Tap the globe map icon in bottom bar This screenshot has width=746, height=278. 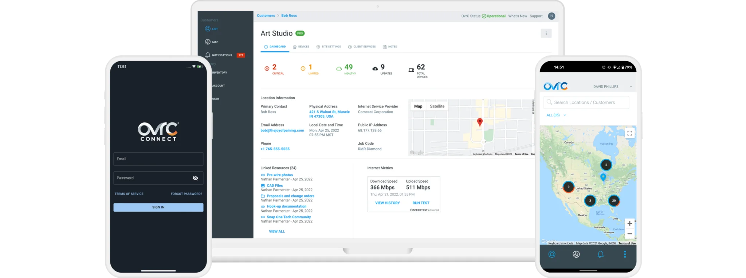[x=576, y=254]
